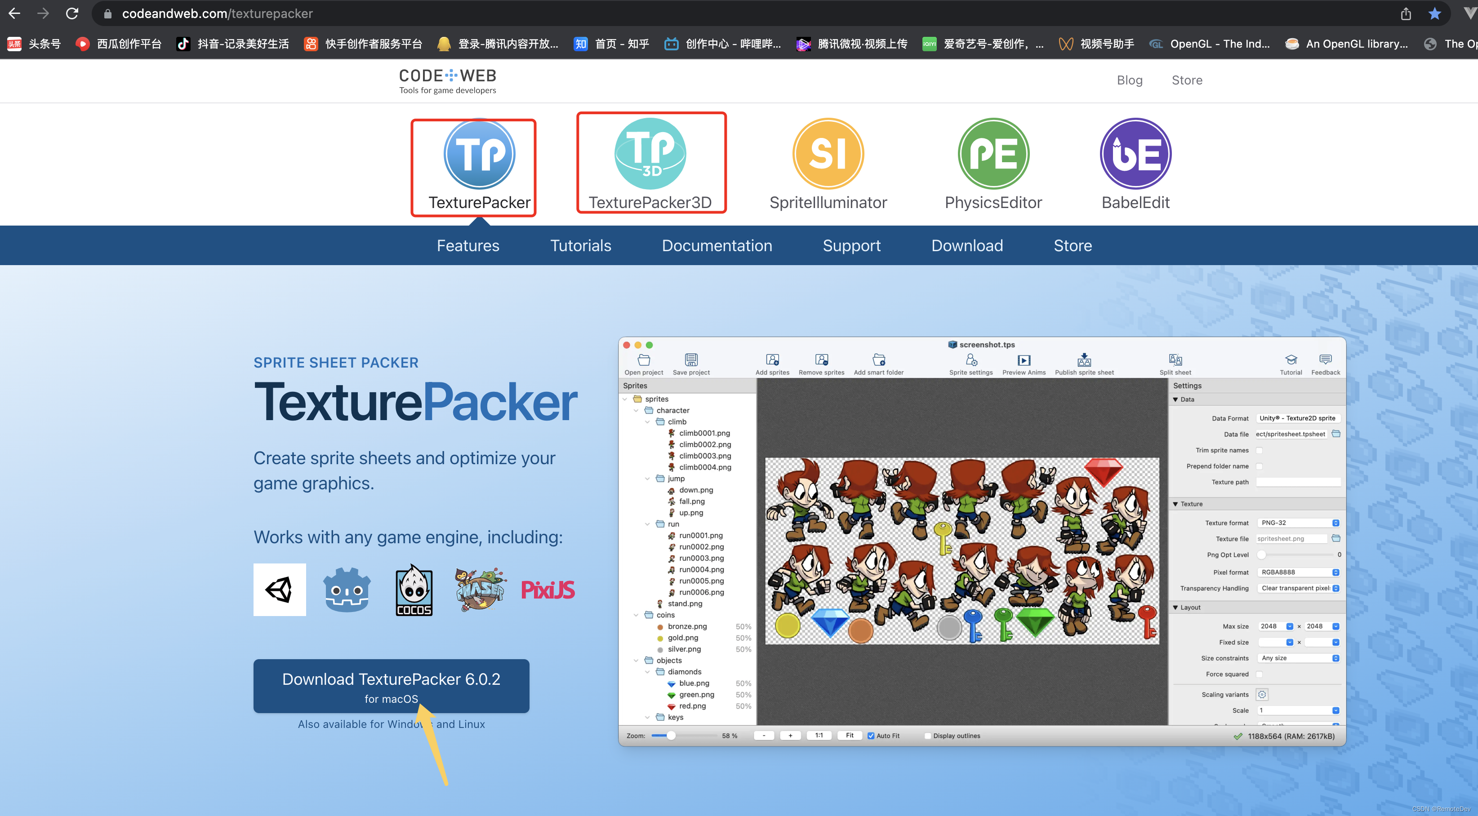Click the Unity engine logo
The height and width of the screenshot is (816, 1478).
[280, 590]
